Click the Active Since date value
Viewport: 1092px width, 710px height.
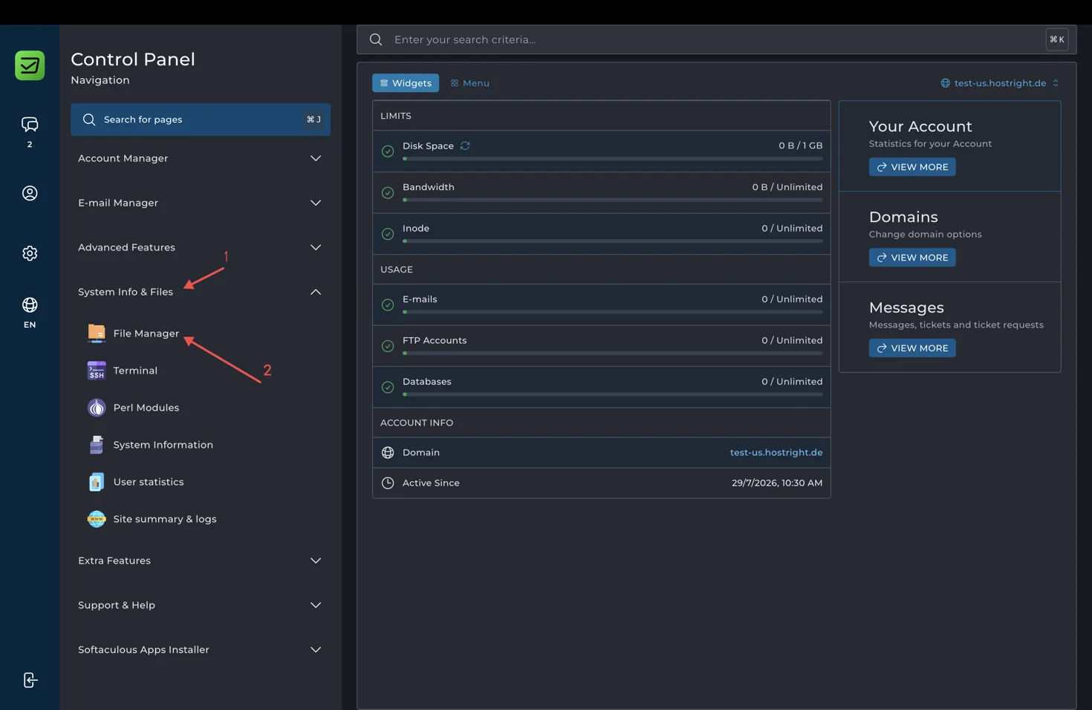click(777, 483)
